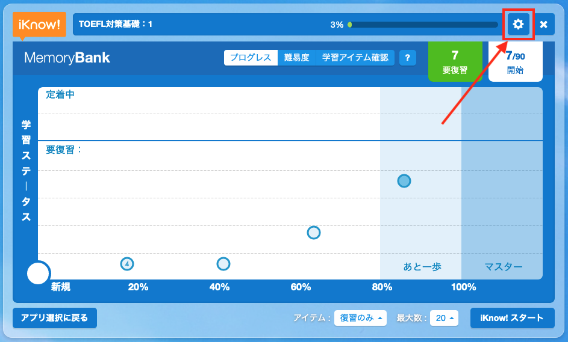Close the iKnow app with the X
The image size is (568, 342).
pos(543,24)
